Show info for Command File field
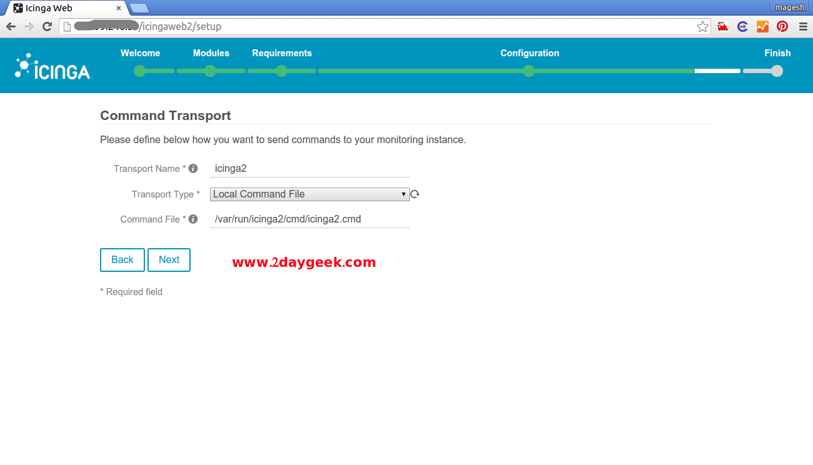The height and width of the screenshot is (465, 813). coord(193,219)
